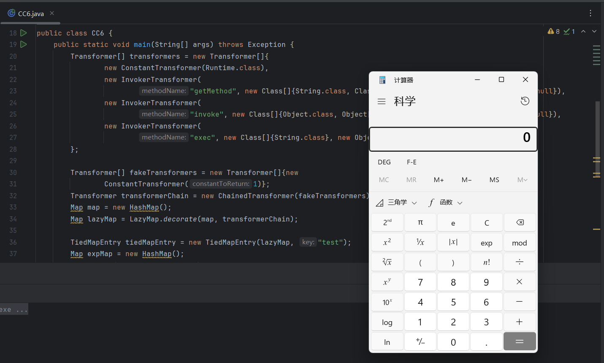Click the backspace key in calculator

[520, 222]
